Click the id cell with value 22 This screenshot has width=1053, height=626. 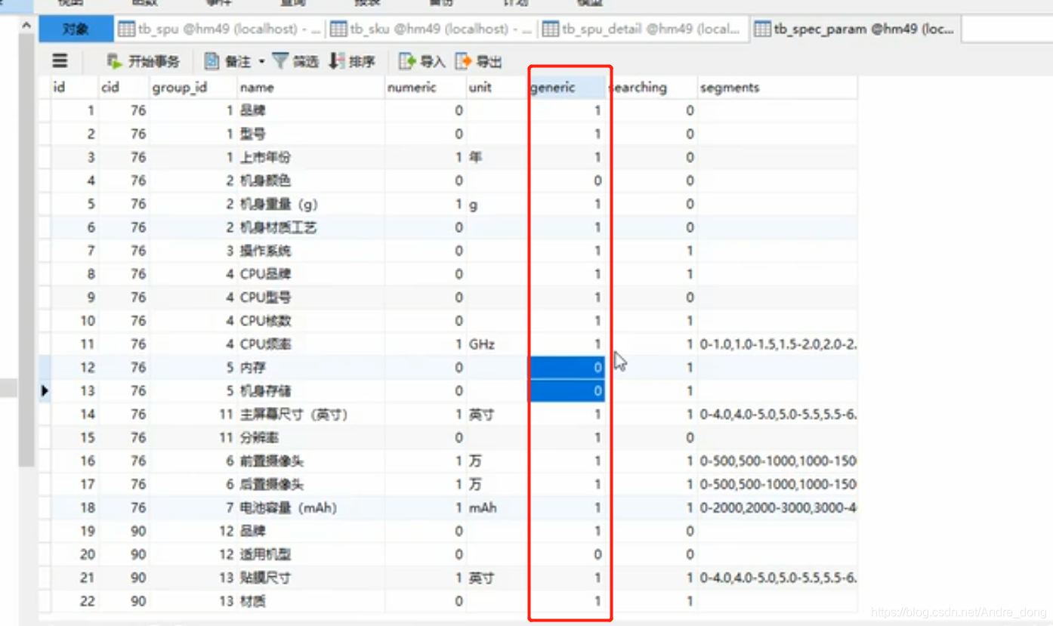[x=74, y=602]
